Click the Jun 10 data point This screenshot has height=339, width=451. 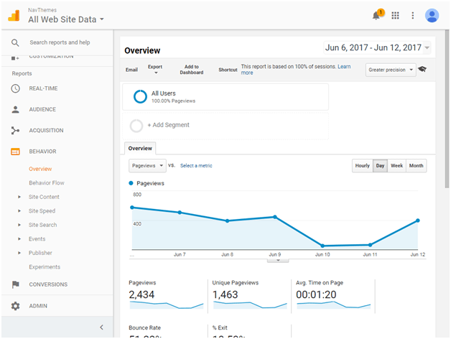click(x=322, y=246)
